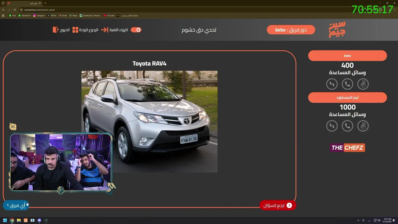The image size is (398, 224).
Task: Open the Windows Start menu
Action: pyautogui.click(x=5, y=220)
